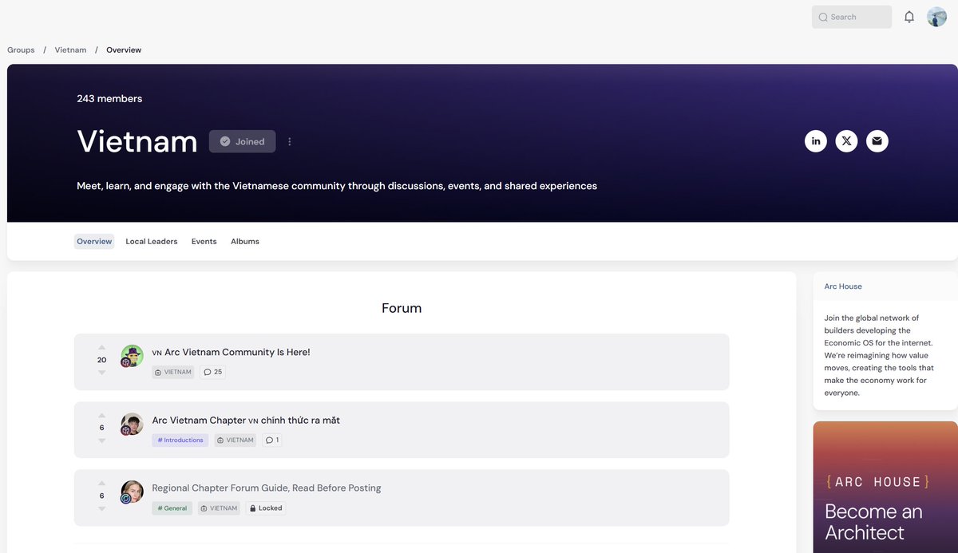Open the three-dot menu beside Joined
The width and height of the screenshot is (958, 553).
click(x=290, y=141)
